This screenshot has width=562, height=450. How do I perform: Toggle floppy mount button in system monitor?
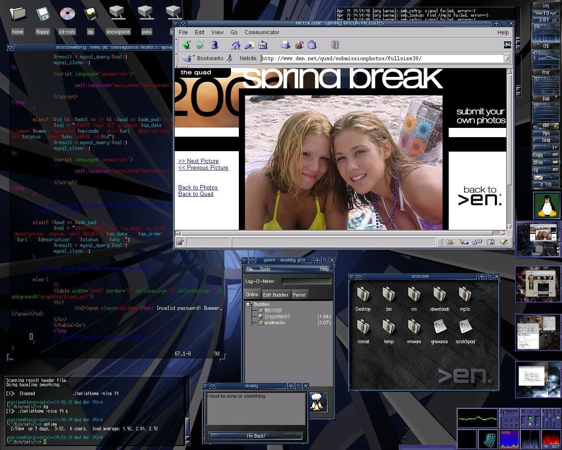tap(555, 155)
